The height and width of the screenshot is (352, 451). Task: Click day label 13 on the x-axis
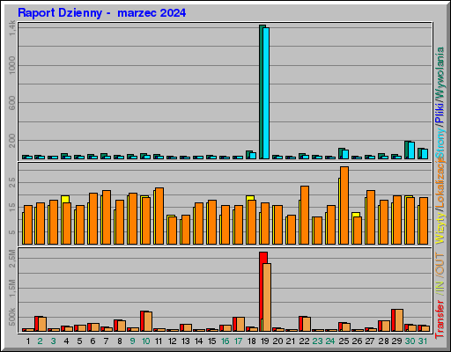(x=186, y=341)
